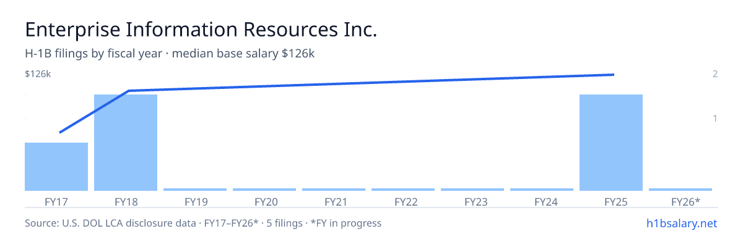Click the tall FY25 filings bar
Image resolution: width=743 pixels, height=247 pixels.
click(611, 143)
